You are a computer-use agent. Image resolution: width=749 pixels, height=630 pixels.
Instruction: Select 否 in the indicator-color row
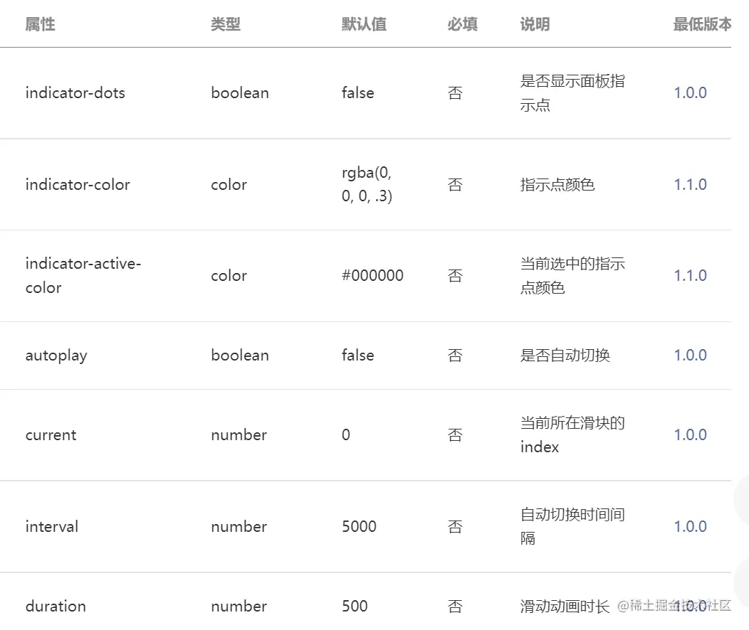tap(455, 184)
